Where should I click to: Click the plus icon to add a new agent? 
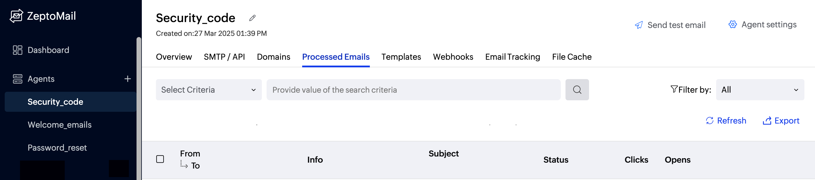(127, 79)
